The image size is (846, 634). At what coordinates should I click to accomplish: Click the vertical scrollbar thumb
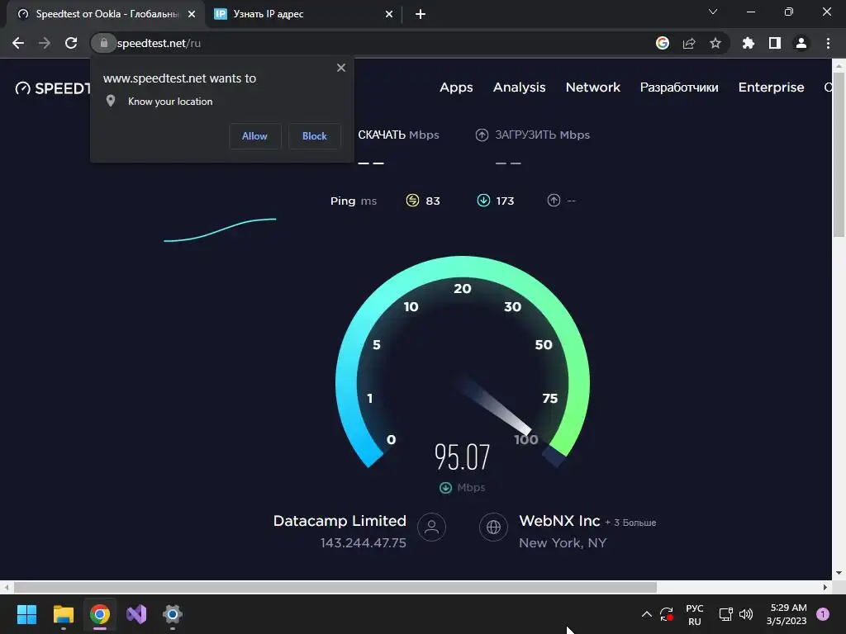[x=839, y=154]
